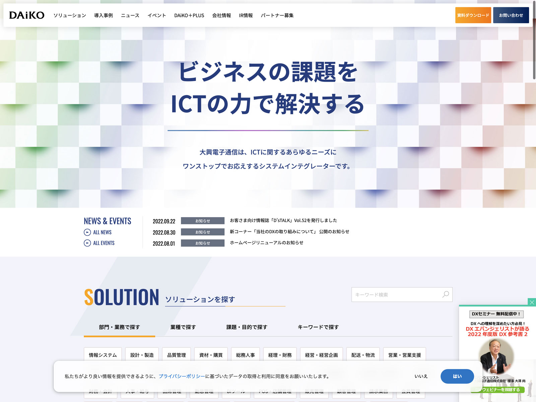Switch to the 業種で探す tab
The width and height of the screenshot is (536, 402).
(x=183, y=327)
